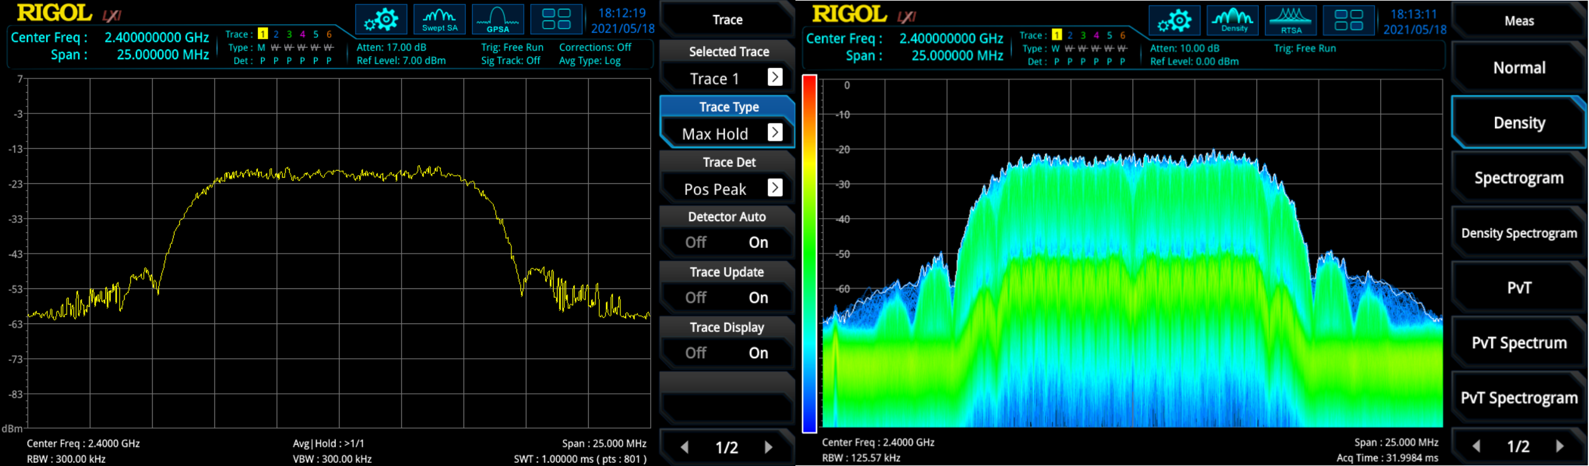Select PvT Spectrum measurement
The height and width of the screenshot is (466, 1589).
click(x=1519, y=343)
